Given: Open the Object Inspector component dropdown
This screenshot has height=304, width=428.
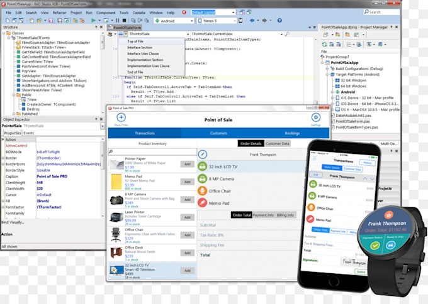Looking at the screenshot, I should tap(103, 126).
